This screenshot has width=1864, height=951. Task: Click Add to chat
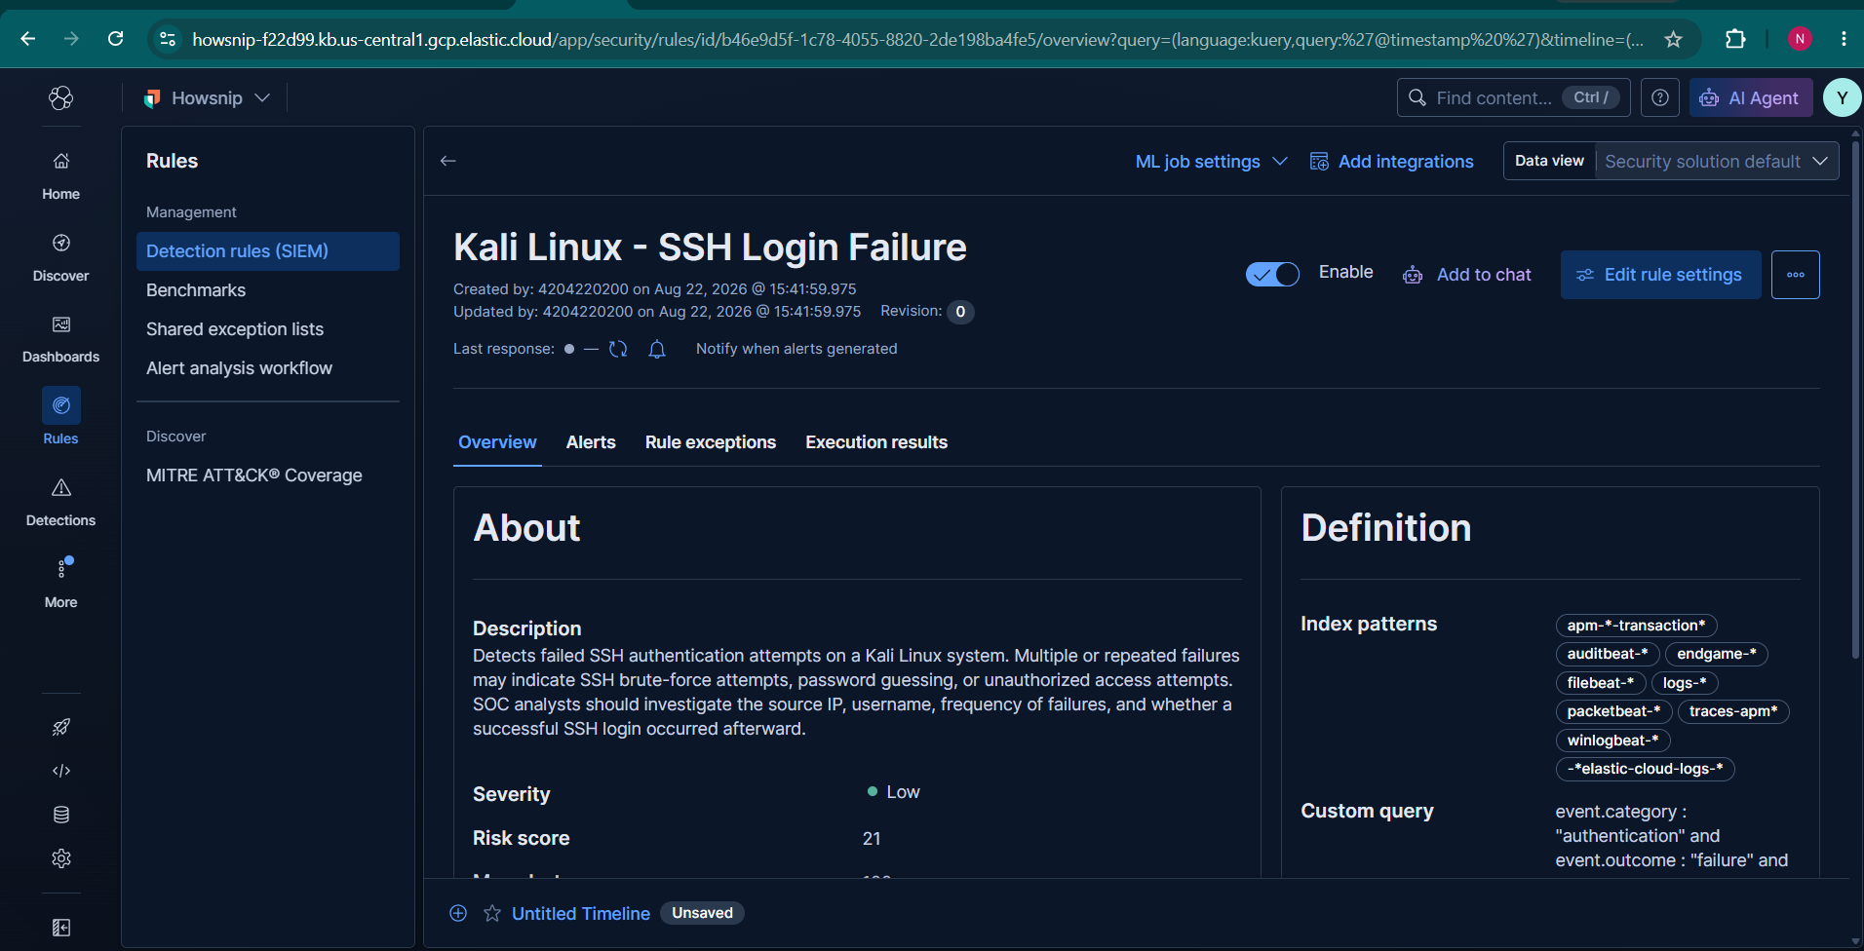point(1467,275)
